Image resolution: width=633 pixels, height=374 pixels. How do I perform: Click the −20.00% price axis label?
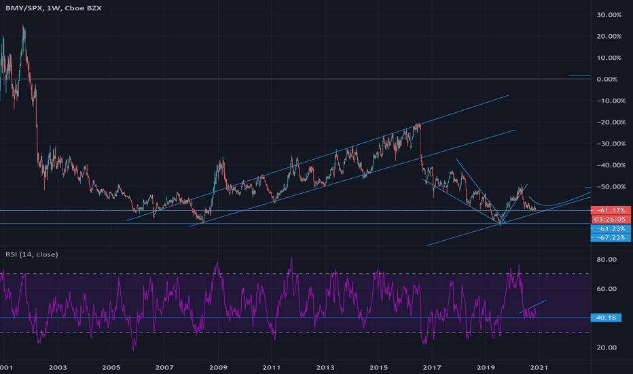[x=611, y=122]
